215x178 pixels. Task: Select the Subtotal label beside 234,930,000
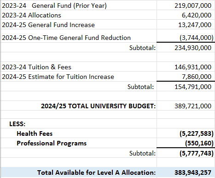(x=142, y=48)
